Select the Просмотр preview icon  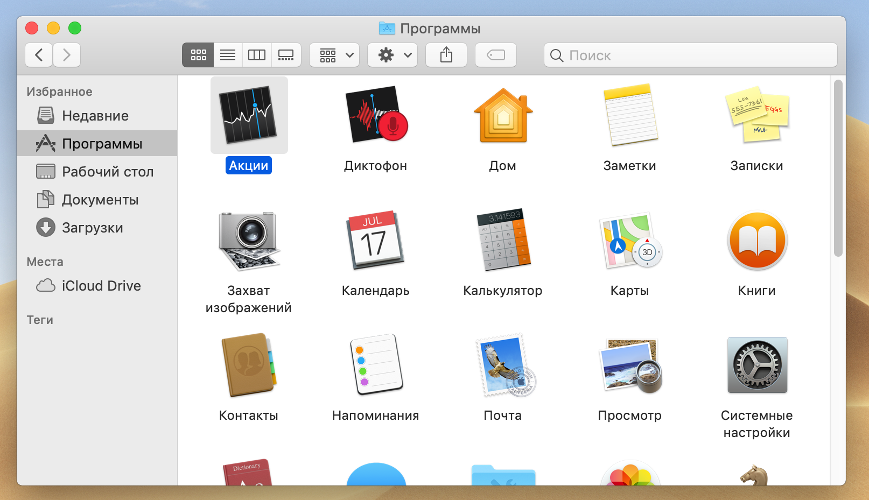630,365
